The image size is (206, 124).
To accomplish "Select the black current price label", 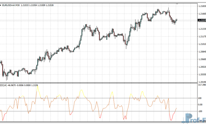I will coord(202,20).
